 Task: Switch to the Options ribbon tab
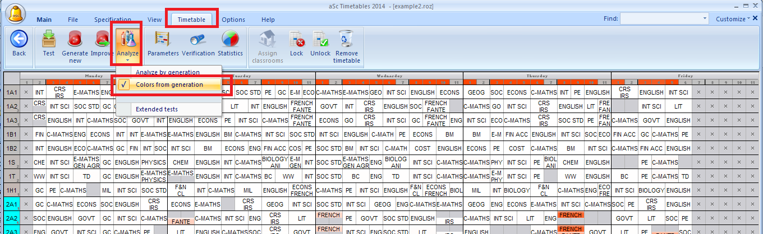pyautogui.click(x=233, y=20)
